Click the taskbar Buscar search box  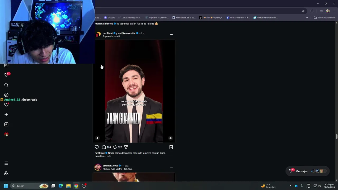point(30,186)
